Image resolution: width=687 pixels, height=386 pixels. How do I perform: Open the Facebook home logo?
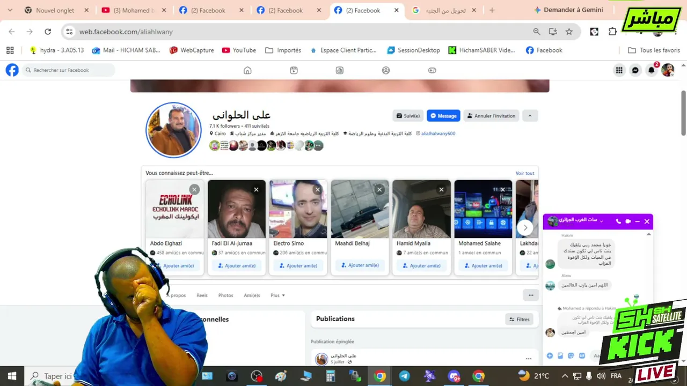12,70
